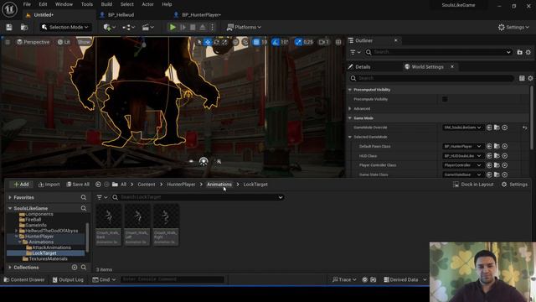The image size is (536, 302).
Task: Open the Build menu
Action: [106, 4]
